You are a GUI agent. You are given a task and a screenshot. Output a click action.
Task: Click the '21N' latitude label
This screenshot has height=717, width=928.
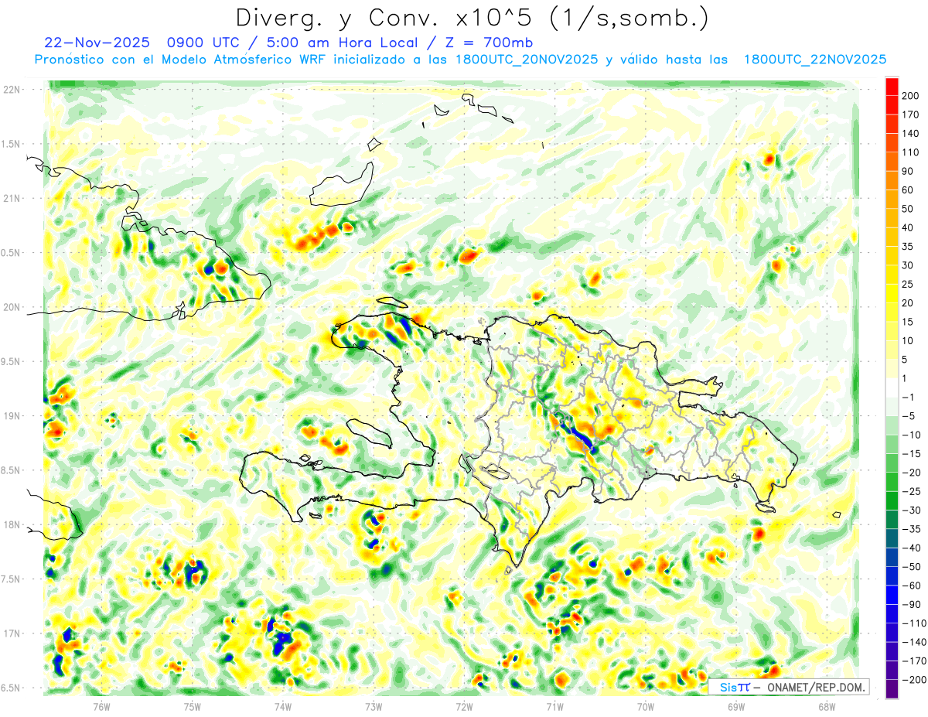coord(11,198)
